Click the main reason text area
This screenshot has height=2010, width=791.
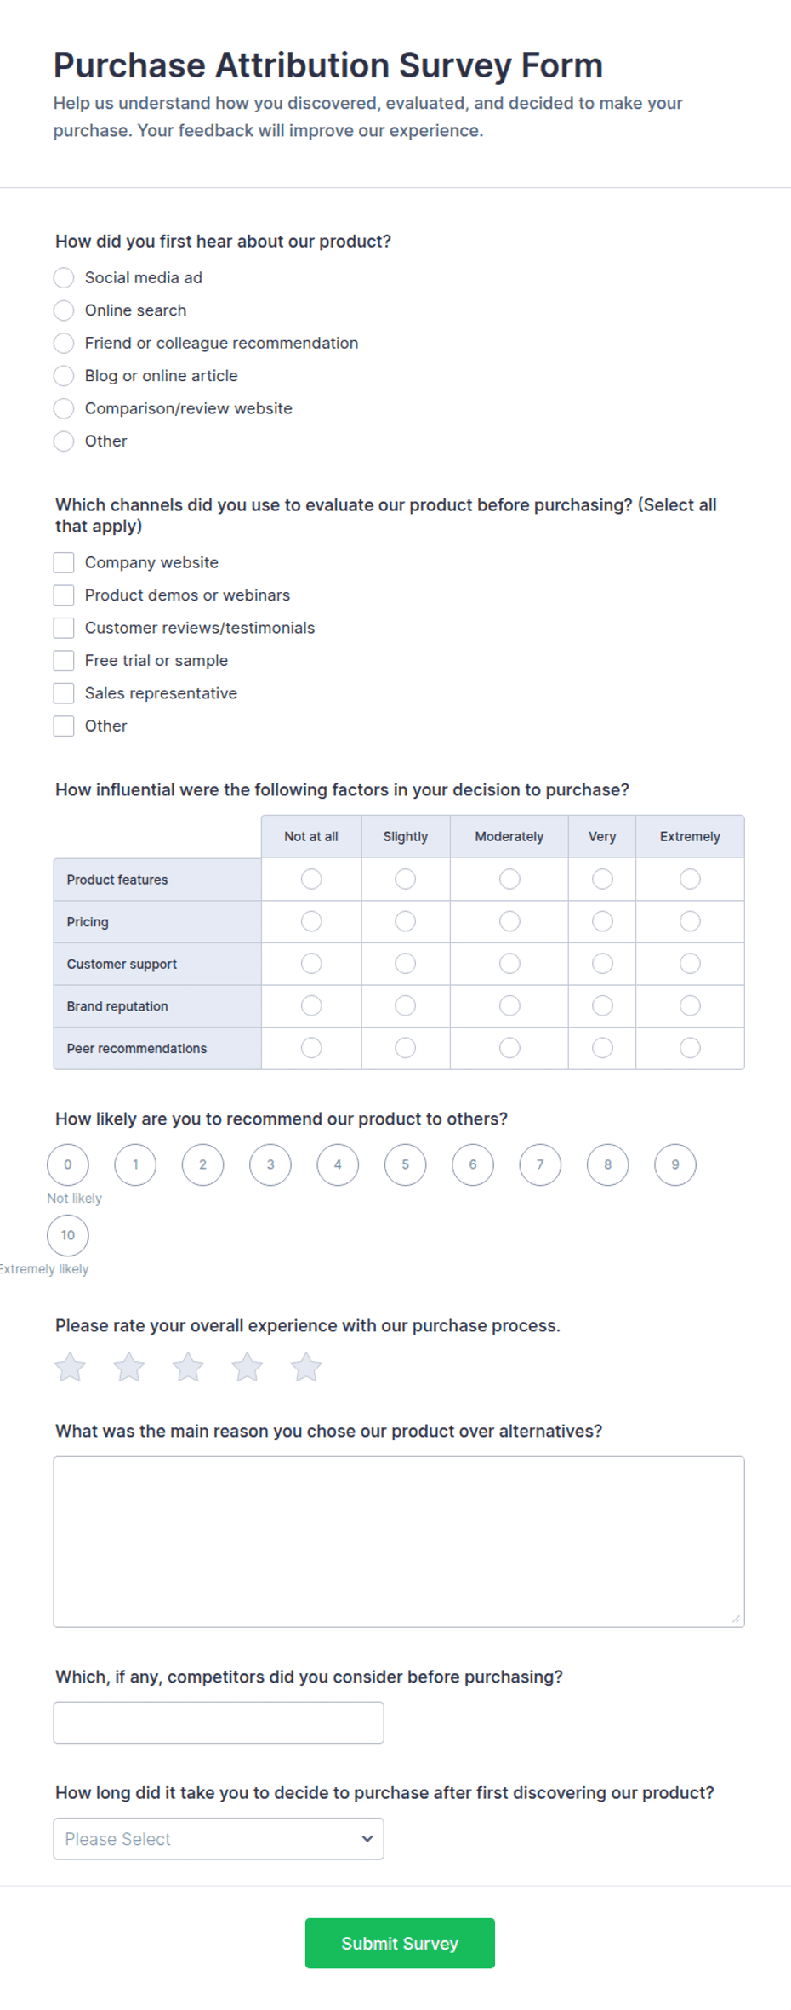[399, 1541]
